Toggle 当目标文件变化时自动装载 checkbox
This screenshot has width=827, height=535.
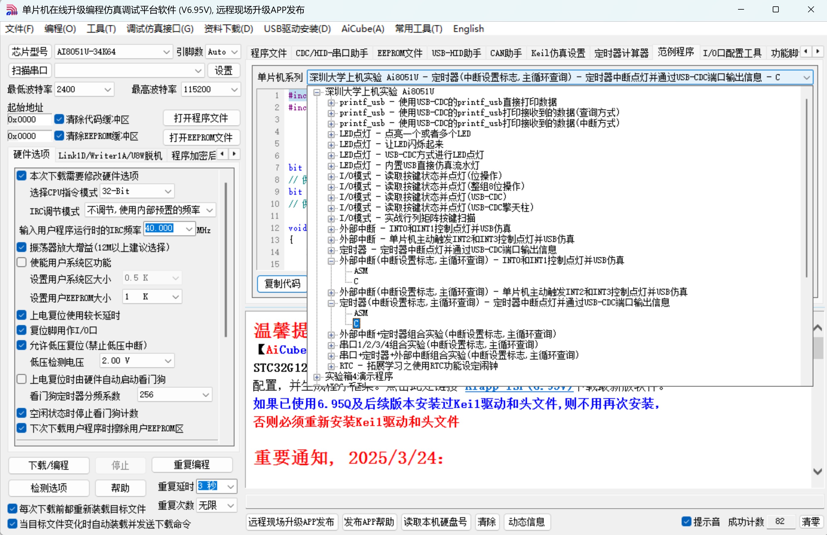pyautogui.click(x=12, y=524)
